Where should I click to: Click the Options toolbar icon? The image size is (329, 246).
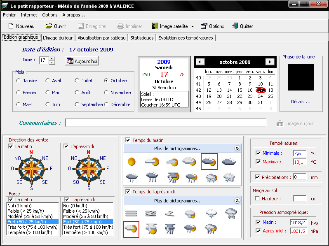(204, 26)
